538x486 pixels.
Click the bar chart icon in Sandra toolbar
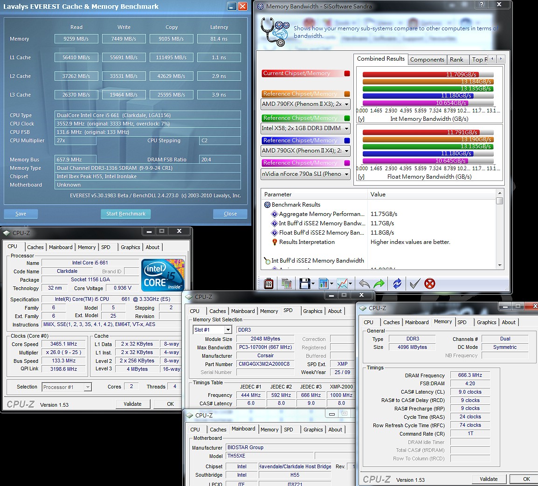(x=324, y=284)
